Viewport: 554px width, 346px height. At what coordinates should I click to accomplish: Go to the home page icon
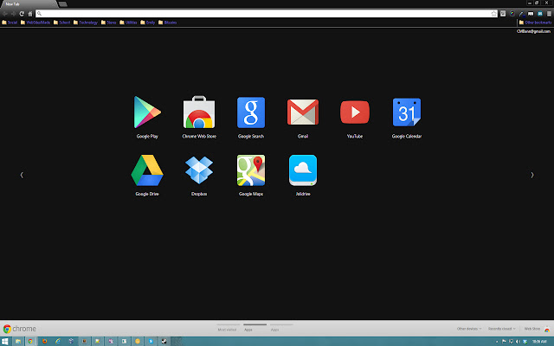point(30,14)
